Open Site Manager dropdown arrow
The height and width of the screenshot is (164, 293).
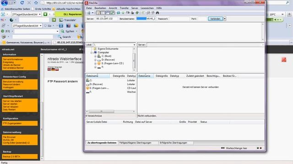[x=92, y=13]
